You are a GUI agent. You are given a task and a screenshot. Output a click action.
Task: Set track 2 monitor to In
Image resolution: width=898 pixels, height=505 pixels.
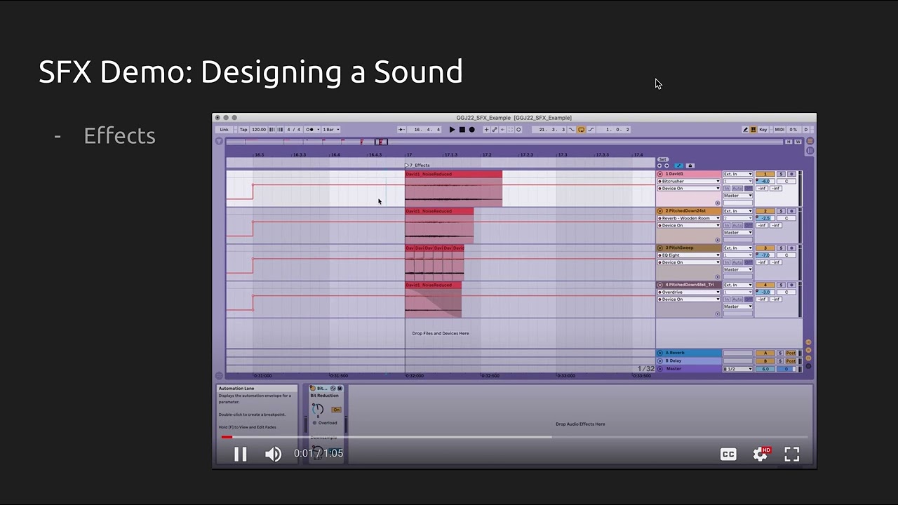point(728,226)
